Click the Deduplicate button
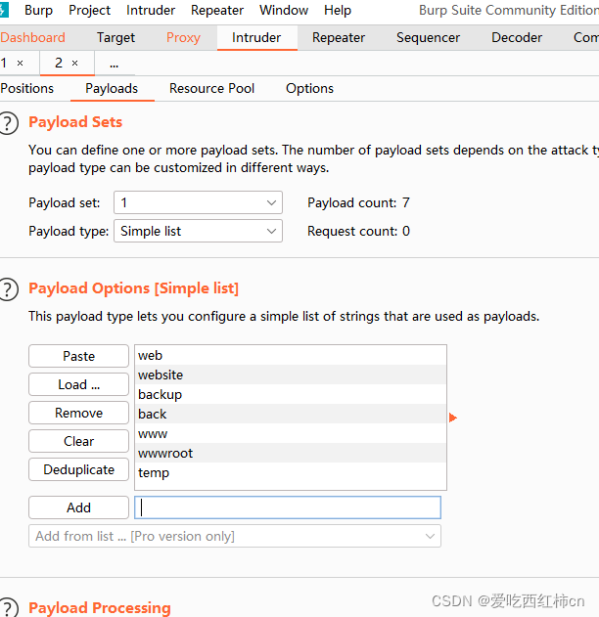The height and width of the screenshot is (617, 599). pos(78,469)
